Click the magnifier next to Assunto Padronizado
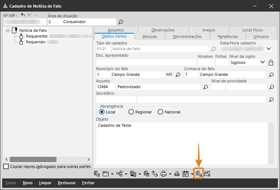Image resolution: width=280 pixels, height=190 pixels. pos(205,87)
